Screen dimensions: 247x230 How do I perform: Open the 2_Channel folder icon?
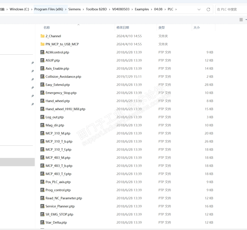point(42,36)
